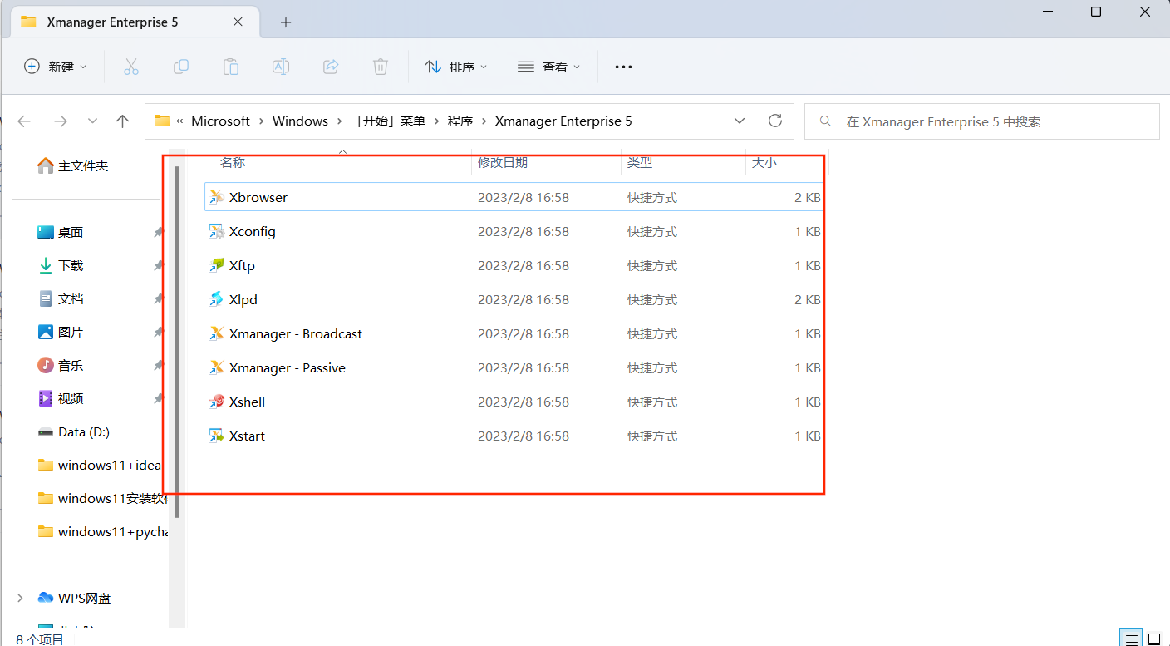Launch the Xlpd shortcut

(x=242, y=299)
